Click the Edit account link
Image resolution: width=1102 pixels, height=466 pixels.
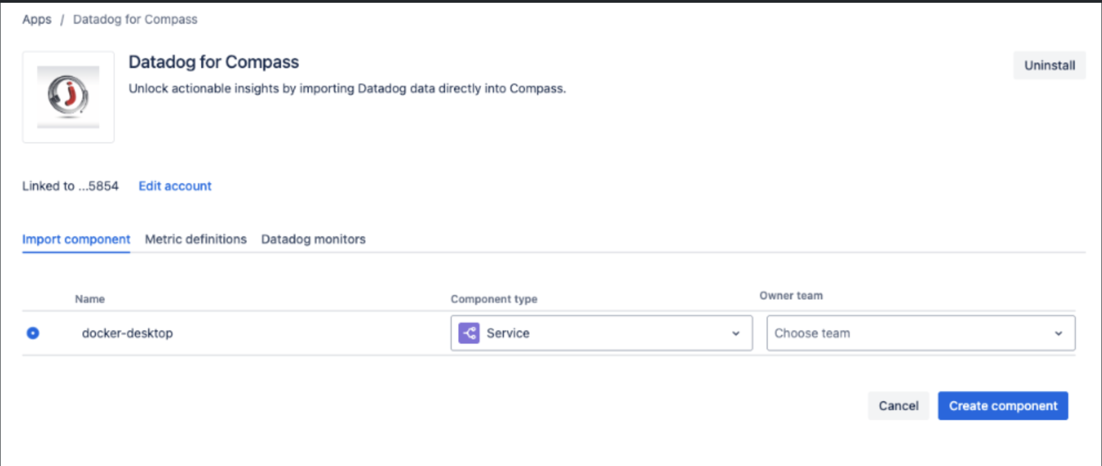175,186
